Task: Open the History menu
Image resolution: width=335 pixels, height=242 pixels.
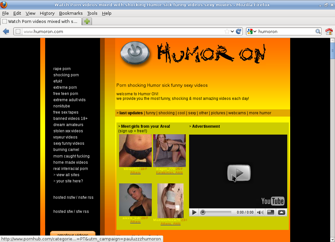Action: tap(47, 13)
